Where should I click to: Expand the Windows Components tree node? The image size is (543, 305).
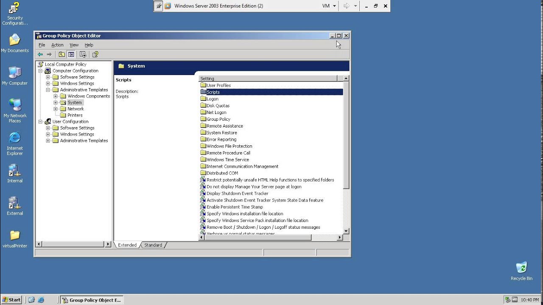(x=56, y=96)
